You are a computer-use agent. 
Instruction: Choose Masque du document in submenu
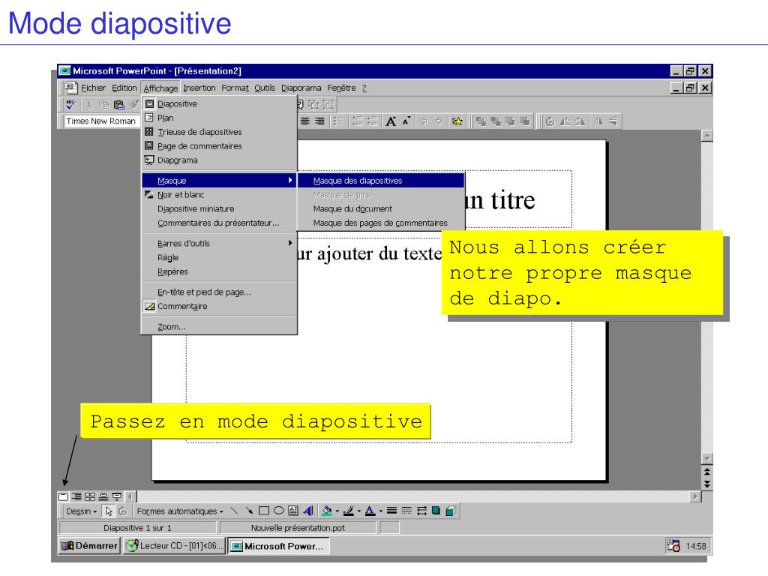(x=381, y=208)
